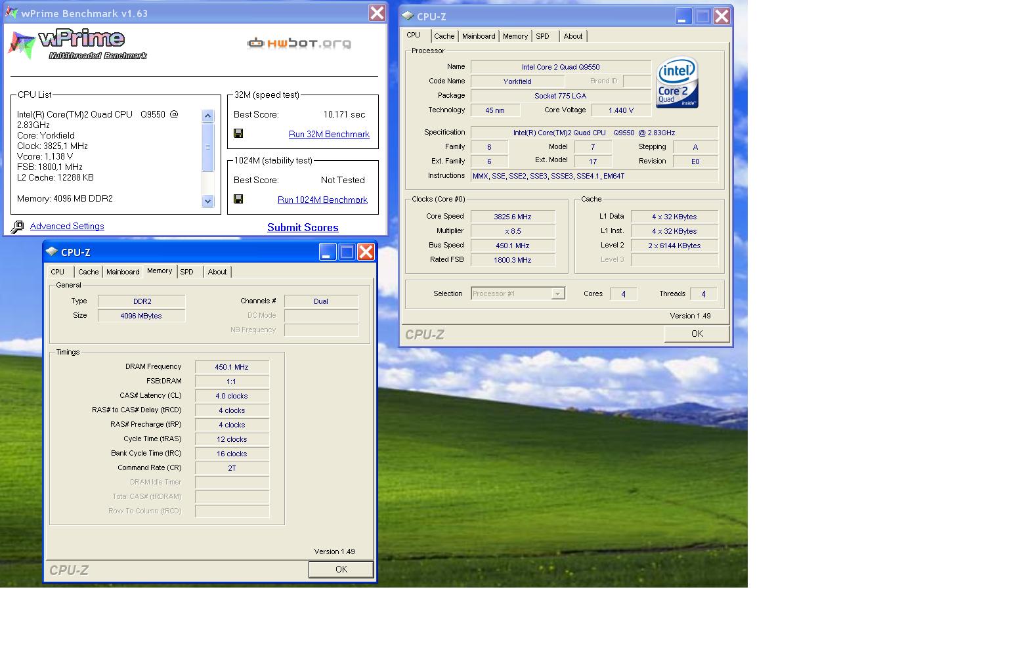Click the Revision value E0
This screenshot has height=646, width=1034.
point(695,161)
